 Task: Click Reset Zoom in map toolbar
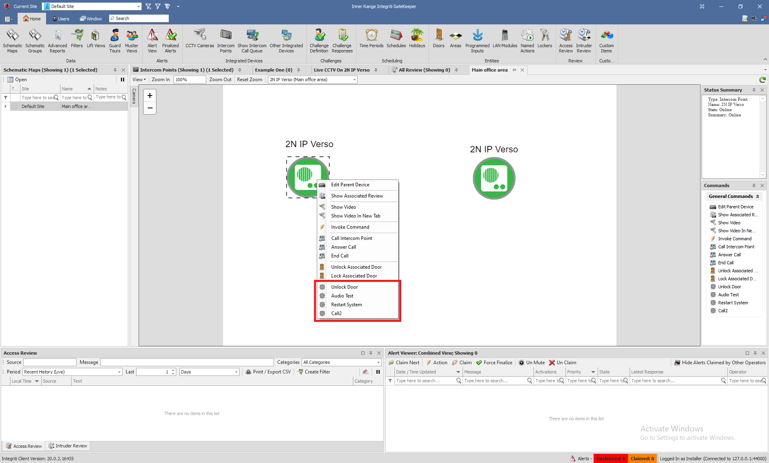250,80
